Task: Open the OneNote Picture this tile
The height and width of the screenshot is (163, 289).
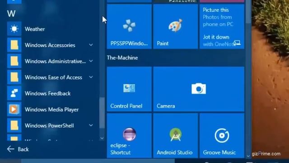Action: pyautogui.click(x=222, y=27)
